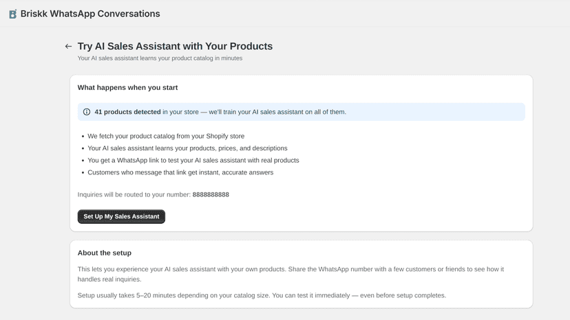
Task: Click the About the setup heading
Action: [x=105, y=253]
